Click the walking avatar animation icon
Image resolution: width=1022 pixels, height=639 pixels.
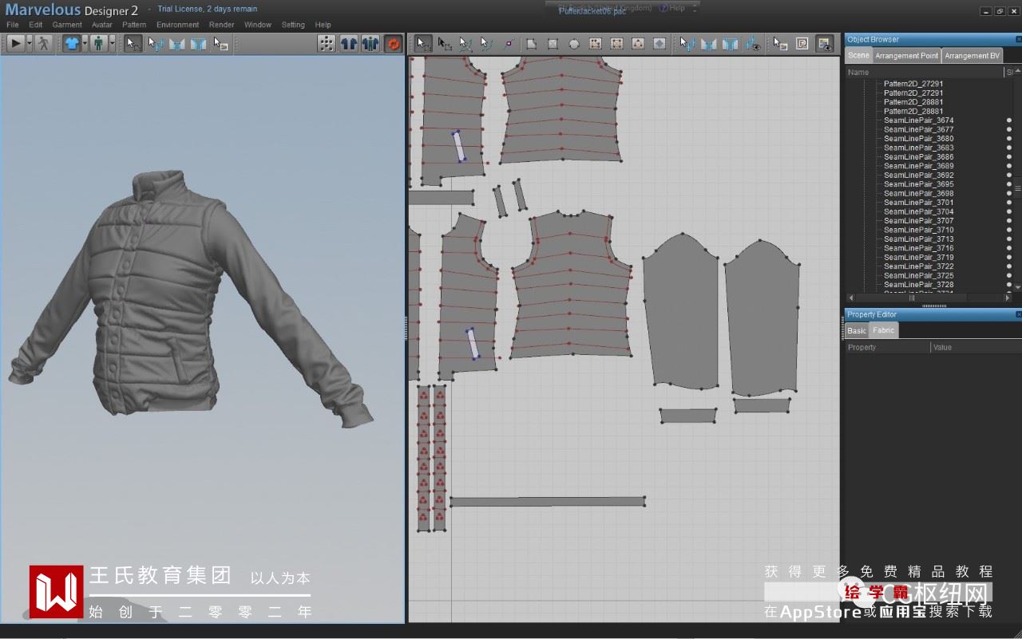coord(43,44)
